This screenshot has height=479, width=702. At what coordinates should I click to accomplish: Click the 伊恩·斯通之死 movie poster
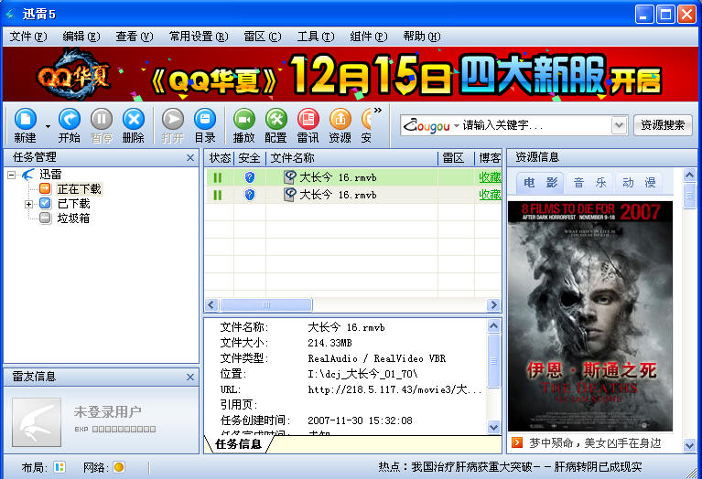[x=590, y=316]
